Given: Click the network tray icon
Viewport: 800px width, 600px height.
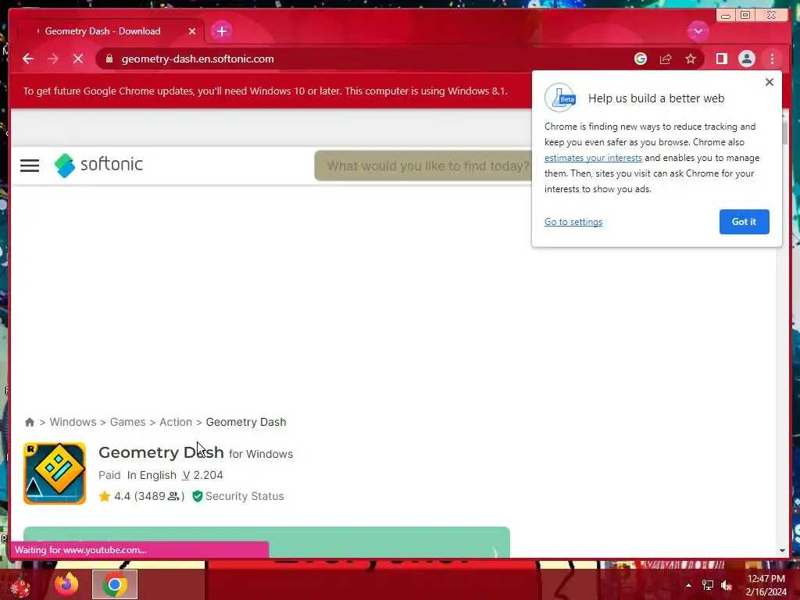Looking at the screenshot, I should 708,585.
